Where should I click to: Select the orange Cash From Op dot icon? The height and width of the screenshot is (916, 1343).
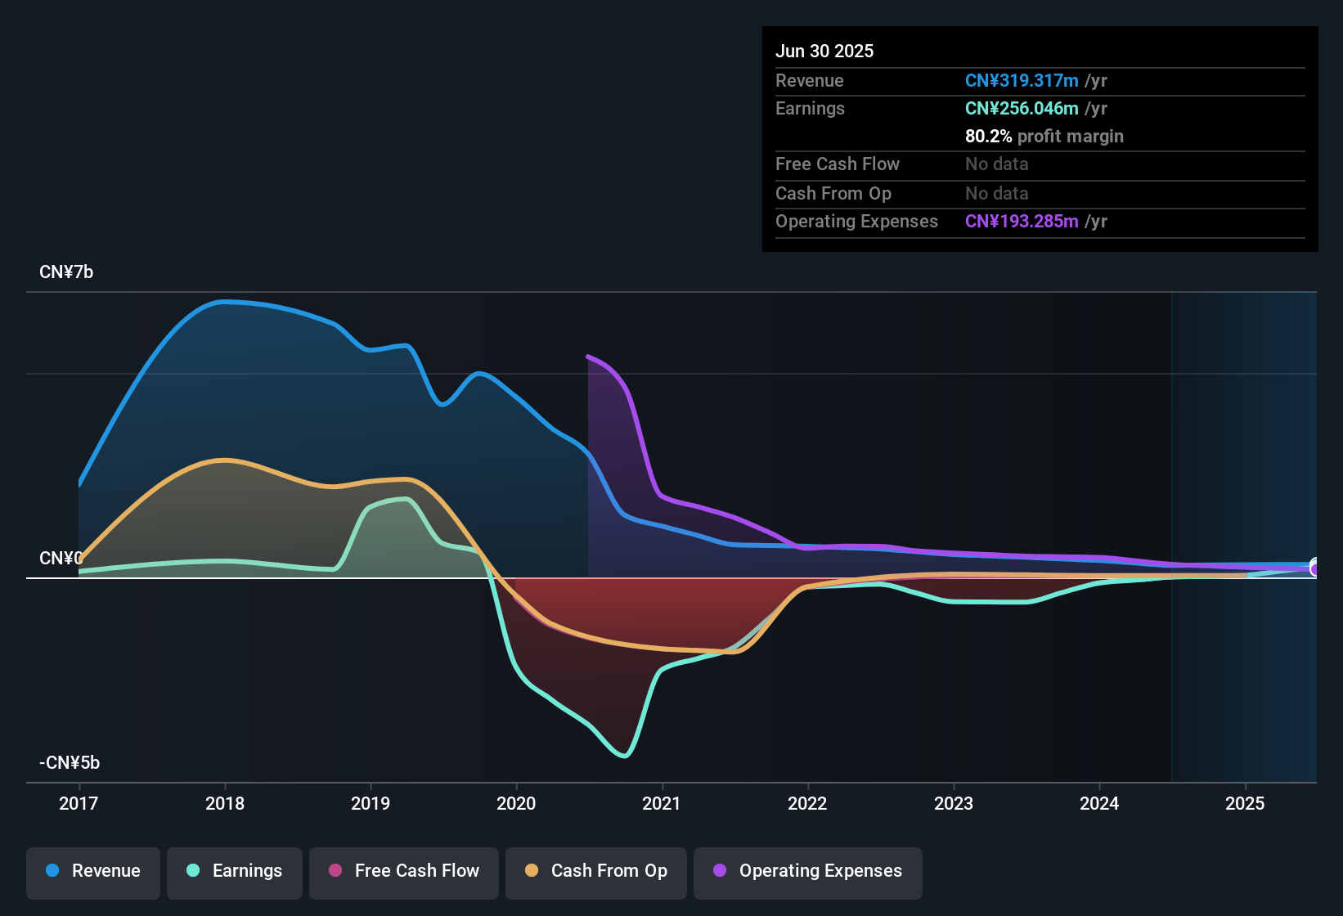point(532,871)
